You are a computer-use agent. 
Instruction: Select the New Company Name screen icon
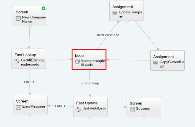tap(18, 18)
